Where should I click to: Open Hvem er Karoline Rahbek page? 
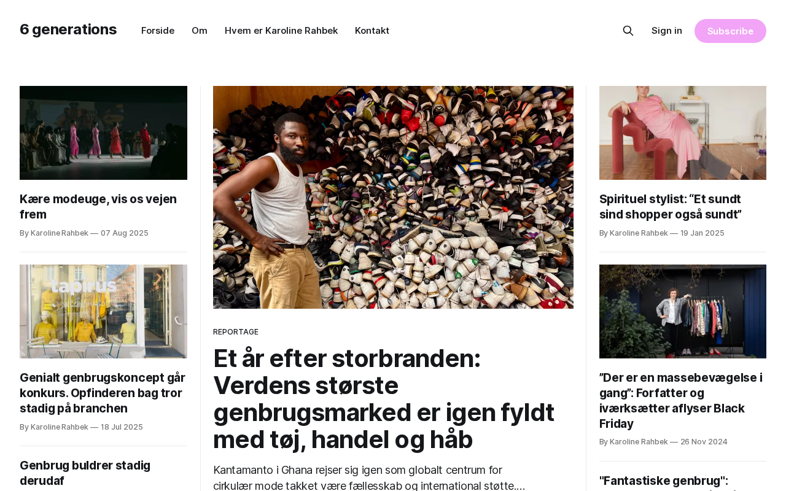click(x=281, y=31)
